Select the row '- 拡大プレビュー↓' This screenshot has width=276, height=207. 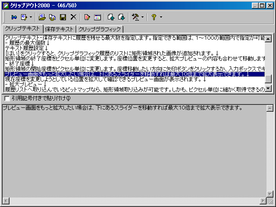point(135,85)
